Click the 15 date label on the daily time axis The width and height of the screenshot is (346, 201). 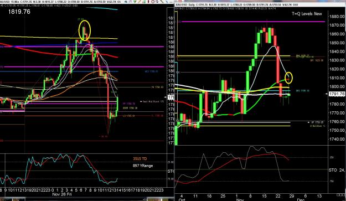(x=264, y=196)
